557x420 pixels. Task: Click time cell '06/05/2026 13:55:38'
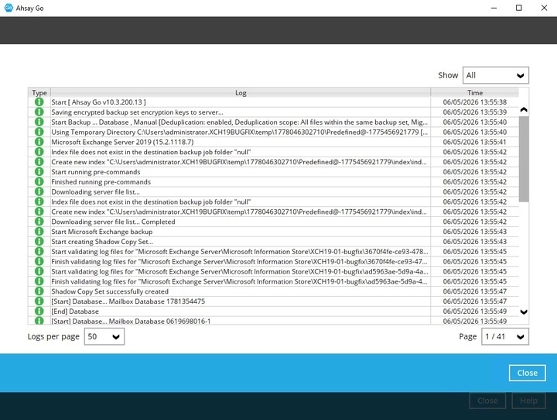(x=475, y=102)
